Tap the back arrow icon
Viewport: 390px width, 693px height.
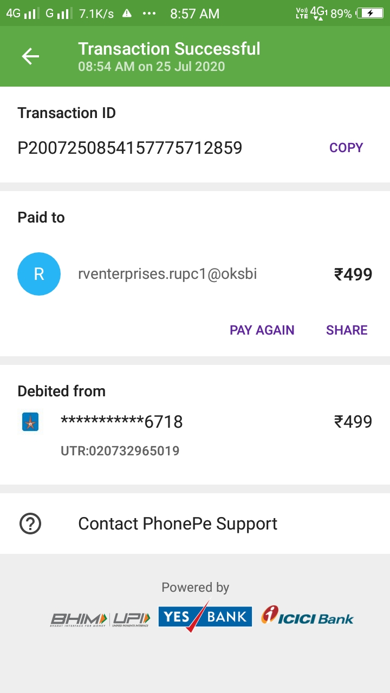[30, 56]
